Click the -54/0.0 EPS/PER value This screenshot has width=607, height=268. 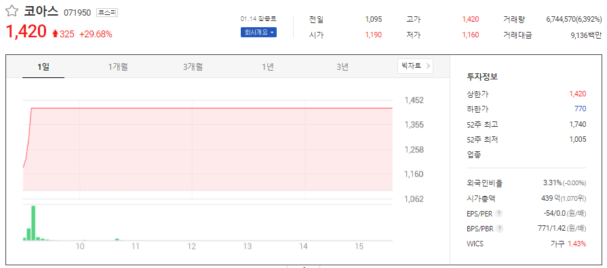(555, 214)
